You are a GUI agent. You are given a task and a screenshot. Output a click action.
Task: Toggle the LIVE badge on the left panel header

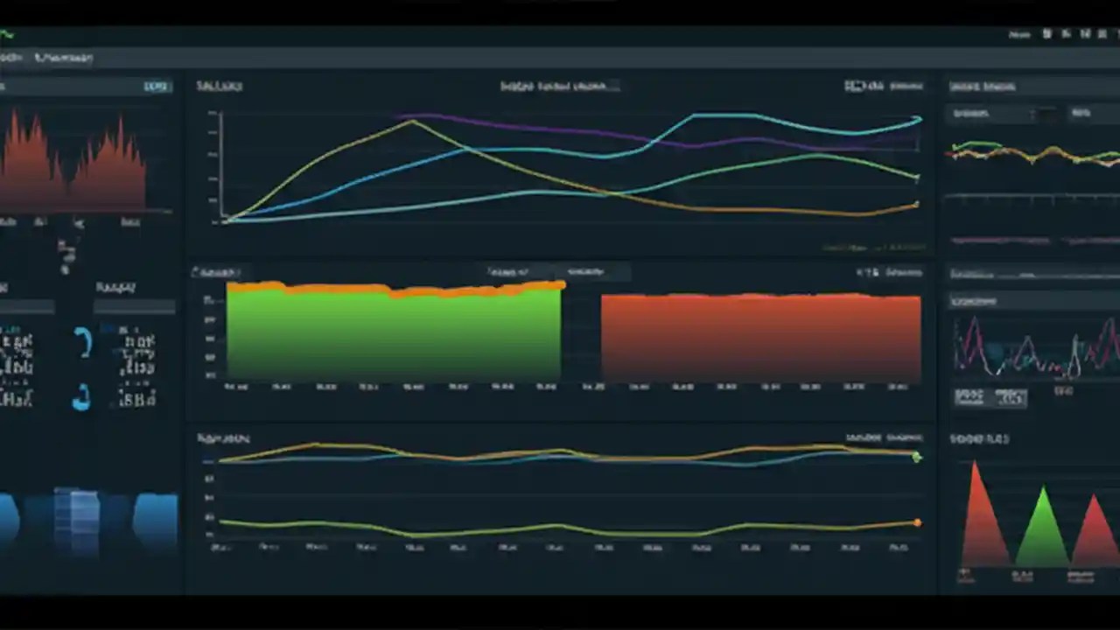coord(156,86)
